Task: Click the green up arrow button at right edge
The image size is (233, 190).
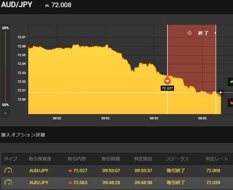Action: (231, 82)
